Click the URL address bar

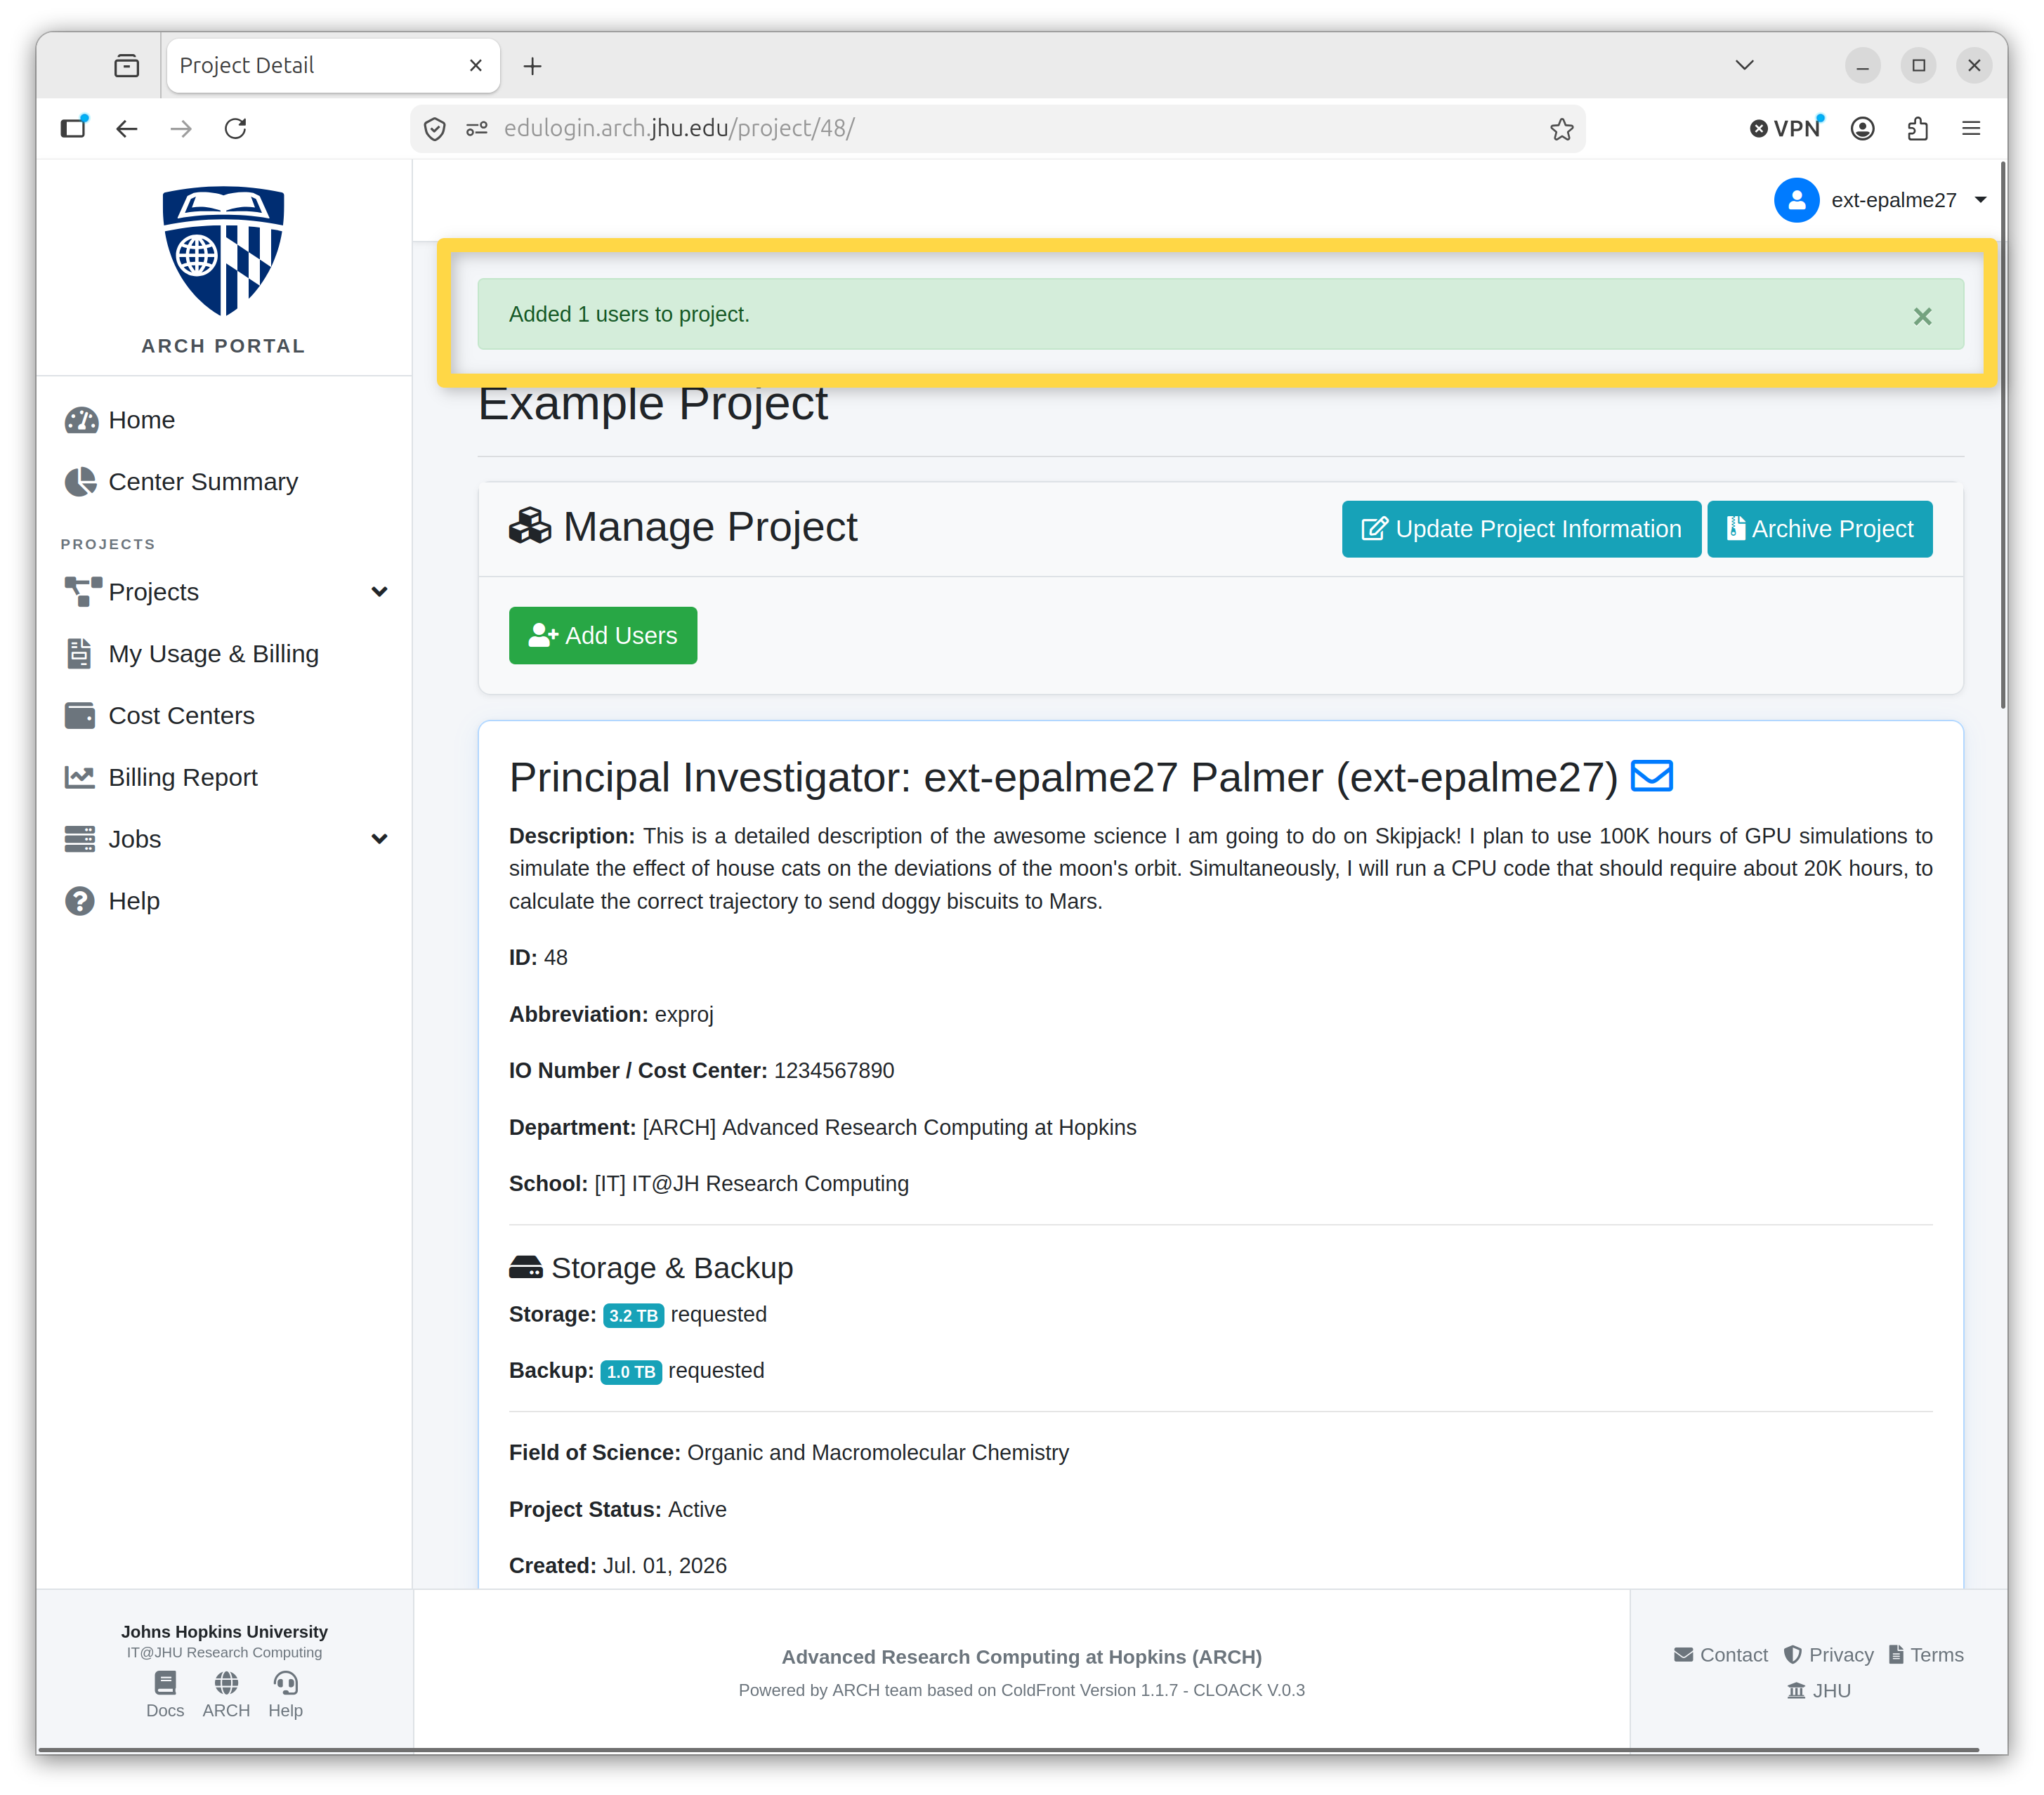(1000, 128)
